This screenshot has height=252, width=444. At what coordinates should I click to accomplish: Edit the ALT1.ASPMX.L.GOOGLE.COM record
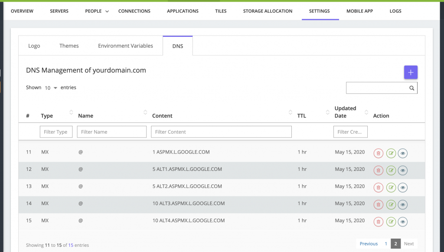click(391, 170)
